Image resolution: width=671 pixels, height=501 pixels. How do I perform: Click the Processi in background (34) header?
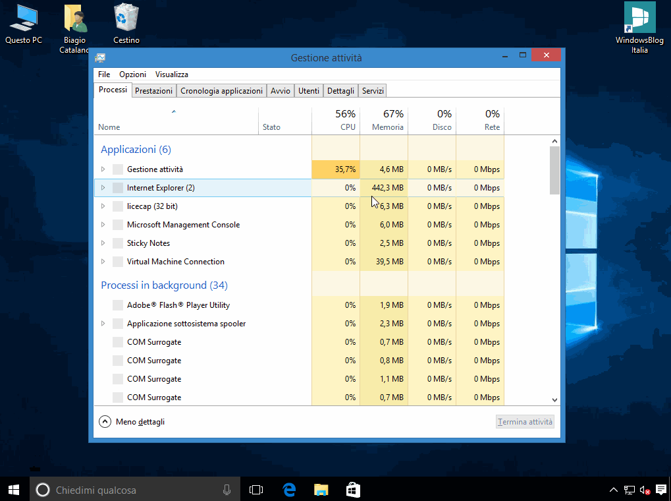[x=165, y=285]
